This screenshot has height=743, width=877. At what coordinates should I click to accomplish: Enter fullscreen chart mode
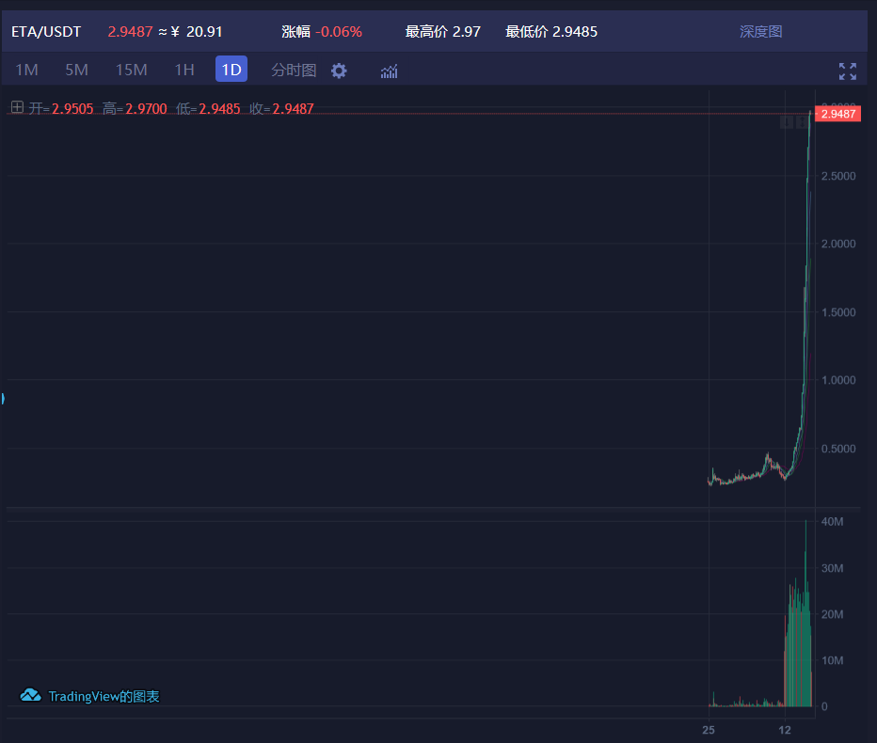tap(847, 71)
